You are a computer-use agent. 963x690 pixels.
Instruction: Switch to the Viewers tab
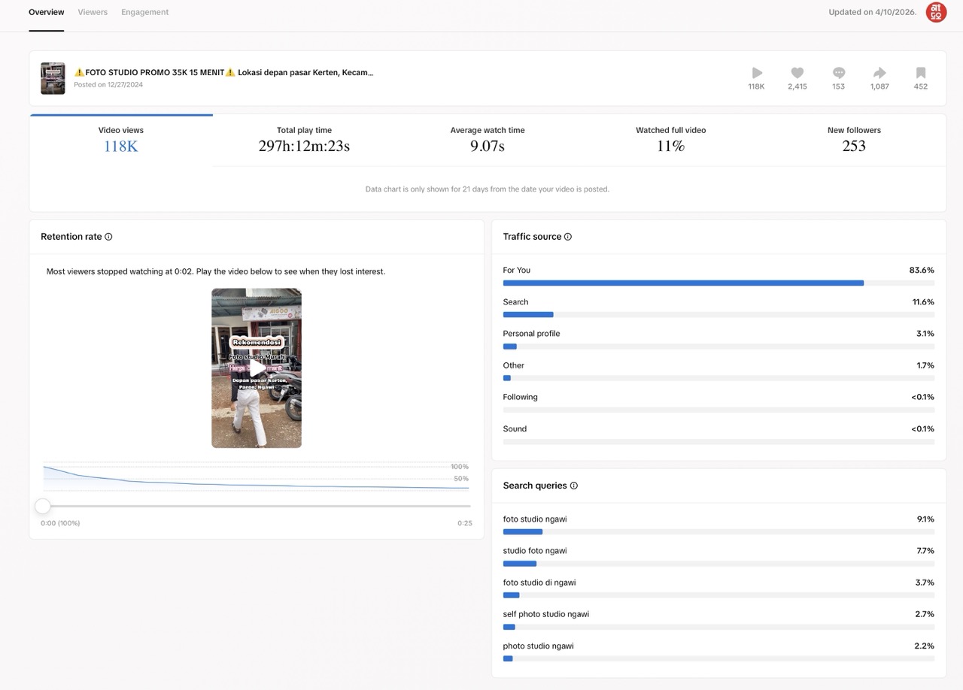[93, 12]
